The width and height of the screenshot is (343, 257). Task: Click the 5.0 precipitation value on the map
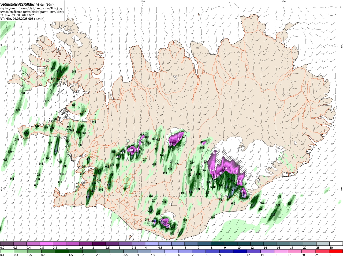pyautogui.click(x=221, y=173)
